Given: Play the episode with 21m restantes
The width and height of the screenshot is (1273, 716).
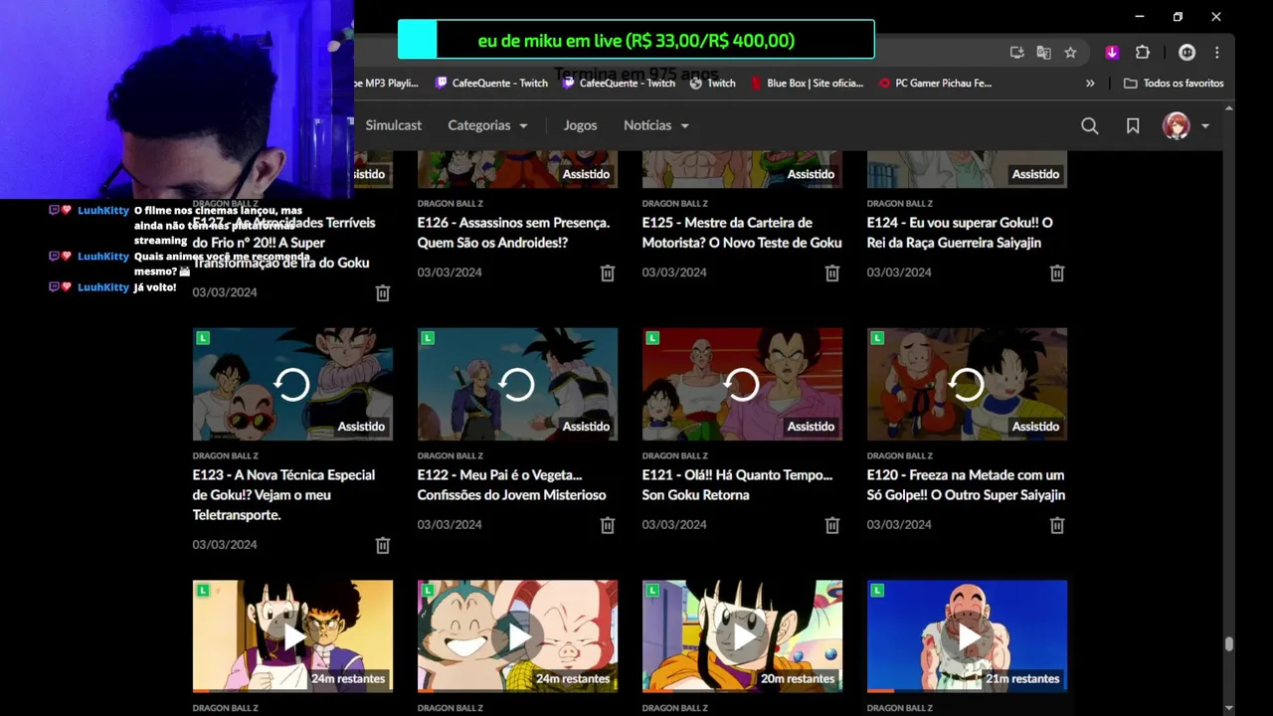Looking at the screenshot, I should [967, 636].
